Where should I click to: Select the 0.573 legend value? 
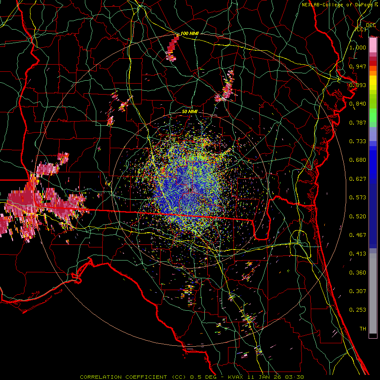[358, 198]
